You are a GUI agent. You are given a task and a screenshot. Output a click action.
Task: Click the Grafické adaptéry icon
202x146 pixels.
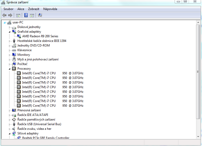pos(14,32)
